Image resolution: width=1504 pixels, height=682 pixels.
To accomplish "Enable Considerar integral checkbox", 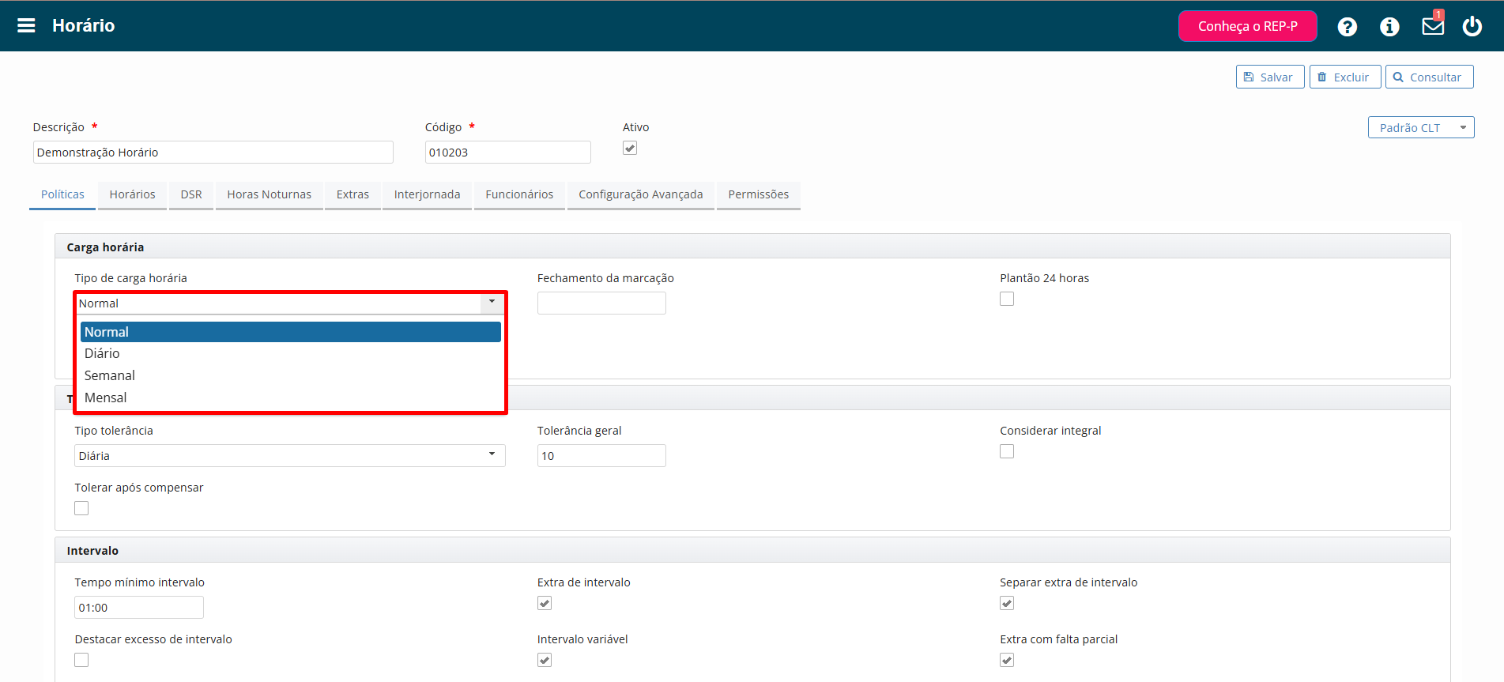I will pos(1007,451).
